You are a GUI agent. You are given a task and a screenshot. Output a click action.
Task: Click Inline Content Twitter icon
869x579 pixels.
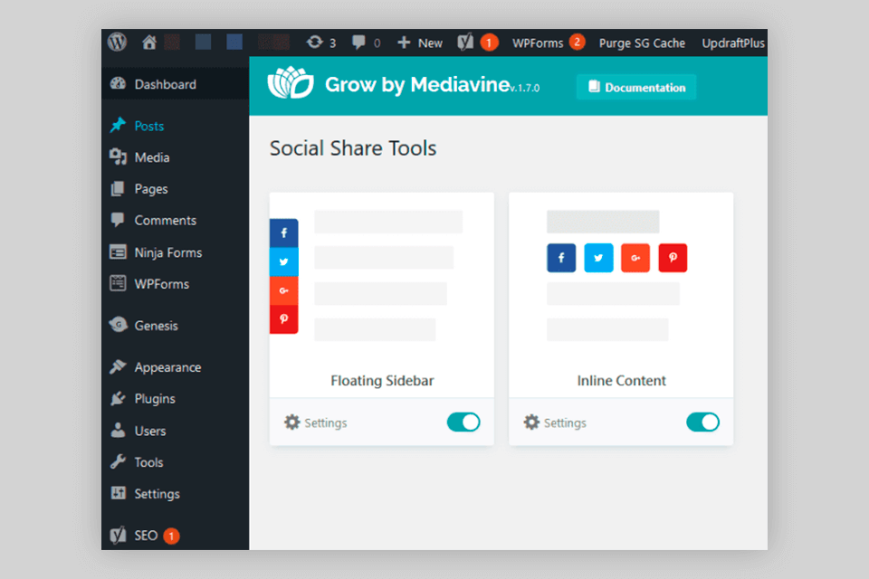point(598,258)
